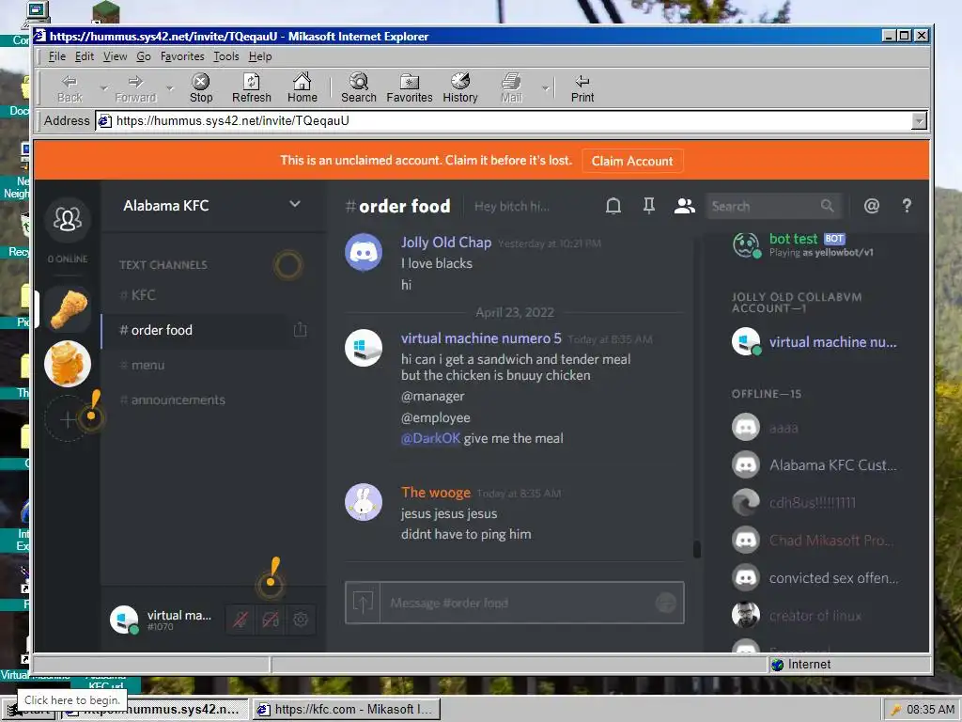Toggle microphone mute in user panel
962x722 pixels.
pyautogui.click(x=240, y=620)
